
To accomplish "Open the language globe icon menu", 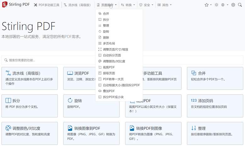I will [x=223, y=5].
